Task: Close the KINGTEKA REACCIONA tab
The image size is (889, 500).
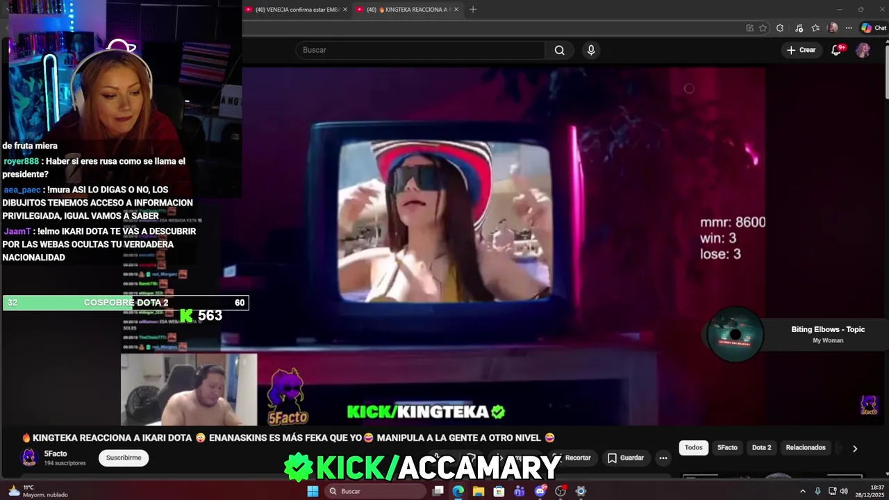Action: 456,10
